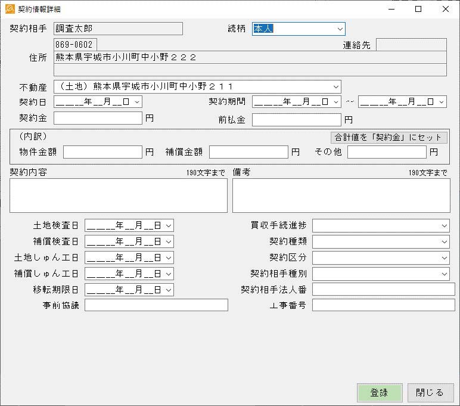The height and width of the screenshot is (406, 460).
Task: Open 契約期間 start date dropdown
Action: coord(336,102)
